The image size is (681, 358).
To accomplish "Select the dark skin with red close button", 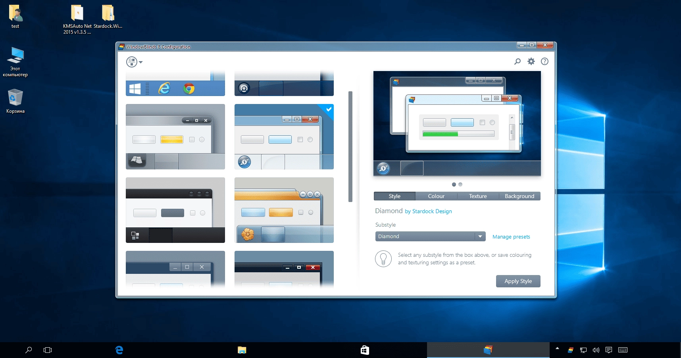I will [x=284, y=269].
